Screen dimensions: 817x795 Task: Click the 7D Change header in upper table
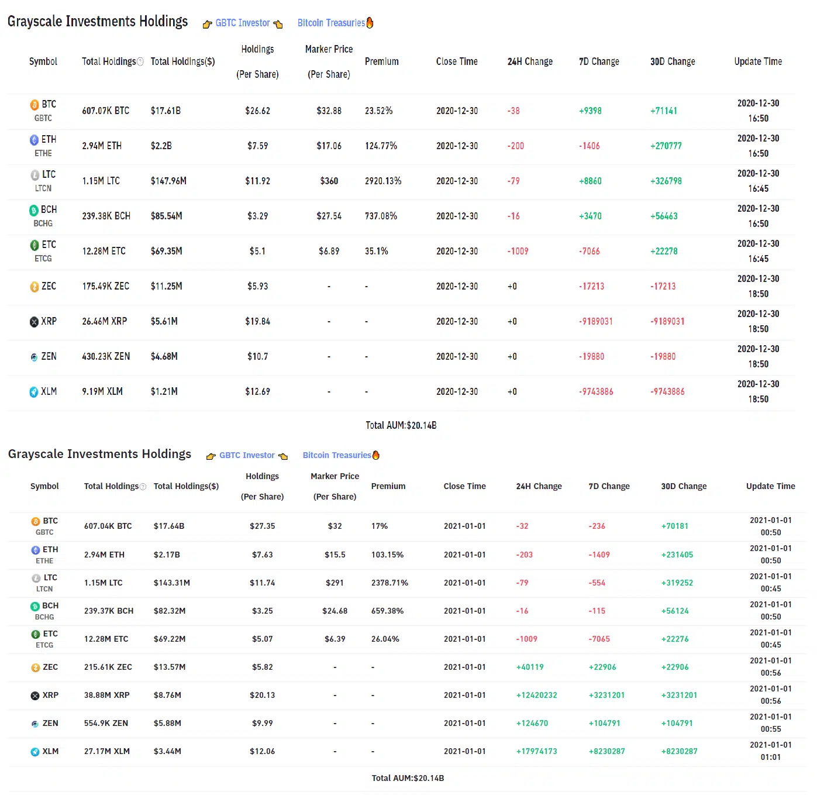[599, 61]
